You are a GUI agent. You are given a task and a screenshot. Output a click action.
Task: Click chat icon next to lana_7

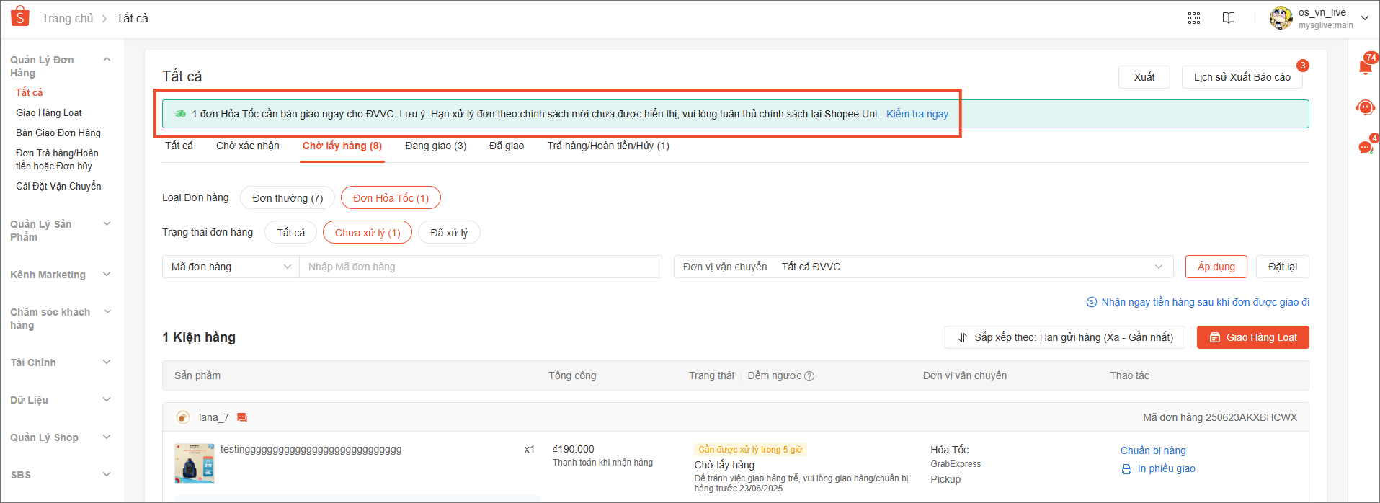pyautogui.click(x=242, y=417)
